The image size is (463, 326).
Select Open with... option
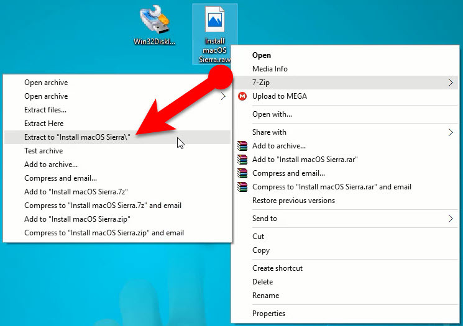click(x=345, y=114)
